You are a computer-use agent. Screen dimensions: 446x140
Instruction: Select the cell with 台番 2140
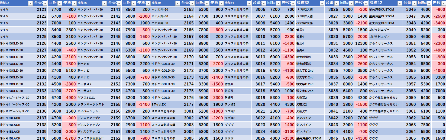(40, 138)
